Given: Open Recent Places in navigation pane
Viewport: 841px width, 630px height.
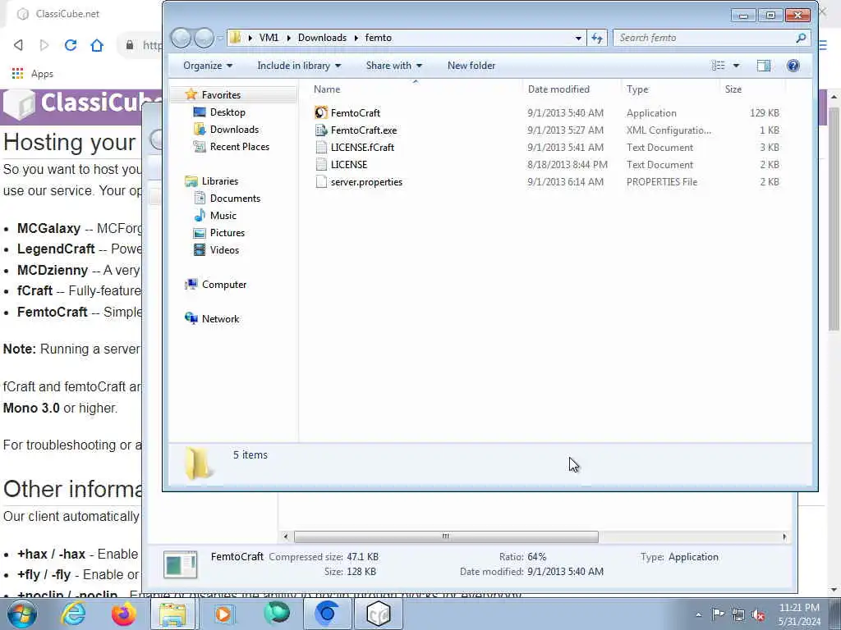Looking at the screenshot, I should [239, 146].
